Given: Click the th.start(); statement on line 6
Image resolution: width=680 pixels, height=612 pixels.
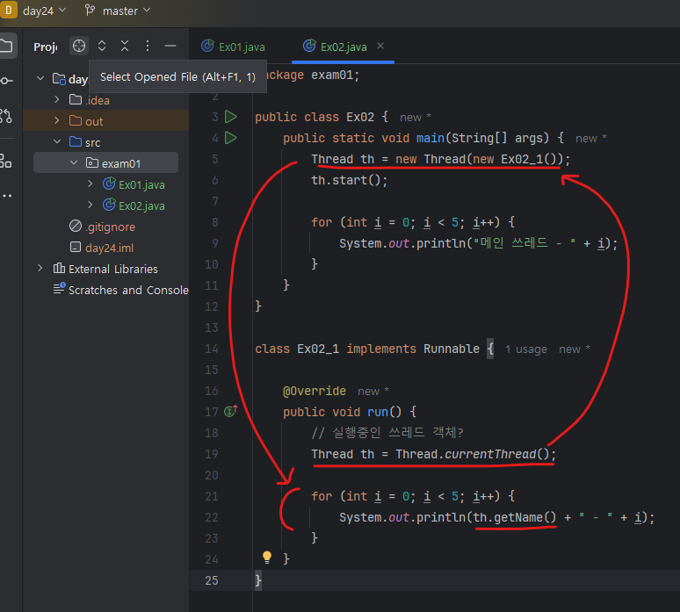Looking at the screenshot, I should tap(349, 180).
